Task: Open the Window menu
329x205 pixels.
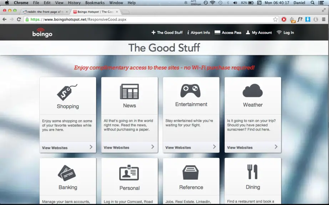Action: [116, 3]
